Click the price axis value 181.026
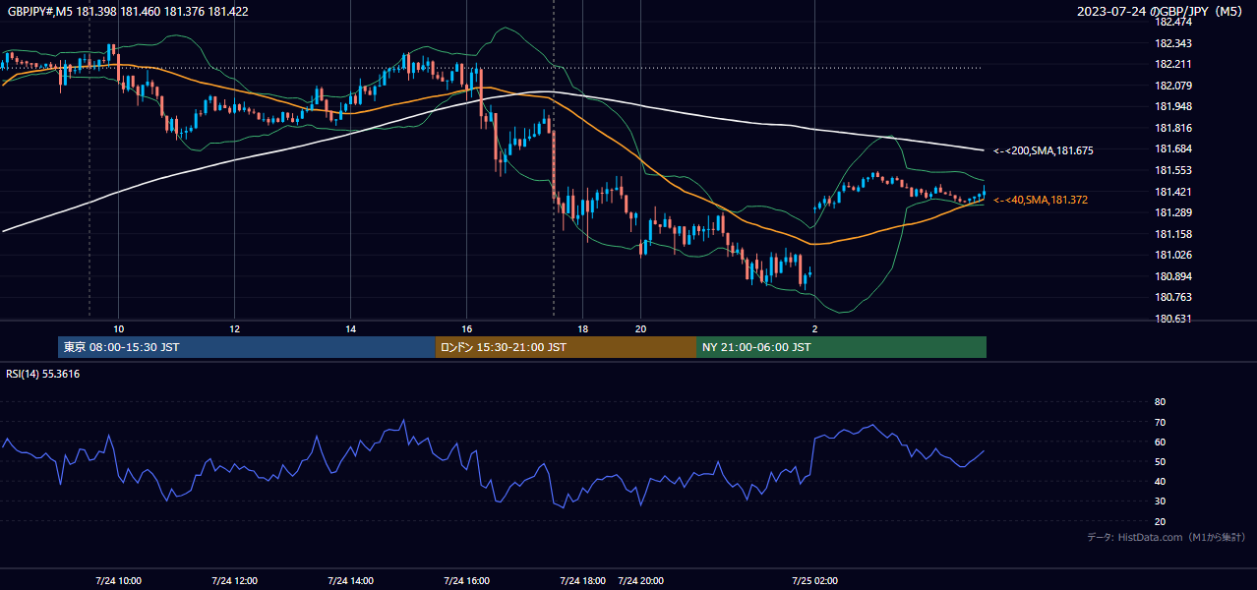Viewport: 1257px width, 590px height. pos(1172,255)
